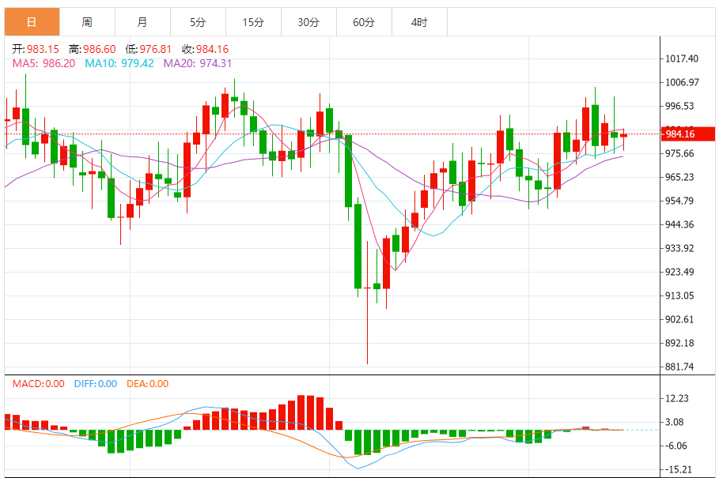This screenshot has height=478, width=719.
Task: Click the 996.53 price axis label
Action: (679, 106)
